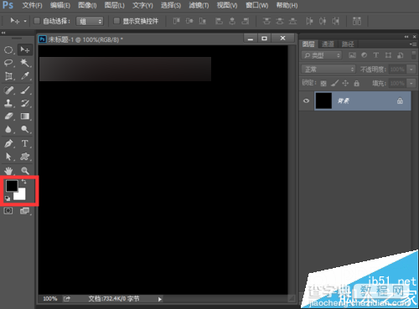Select the Elliptical Marquee tool
This screenshot has width=419, height=309.
pos(8,50)
